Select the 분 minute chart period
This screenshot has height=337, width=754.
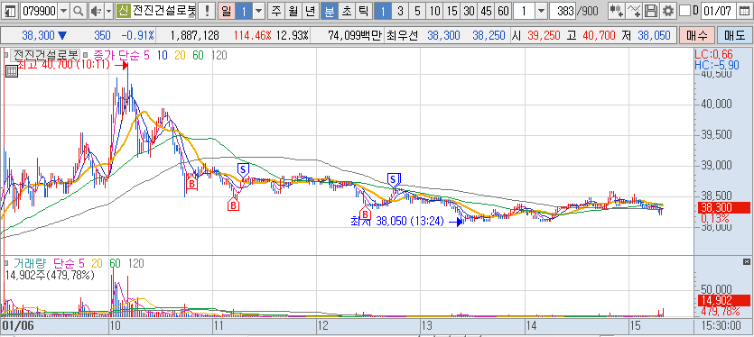pos(330,11)
